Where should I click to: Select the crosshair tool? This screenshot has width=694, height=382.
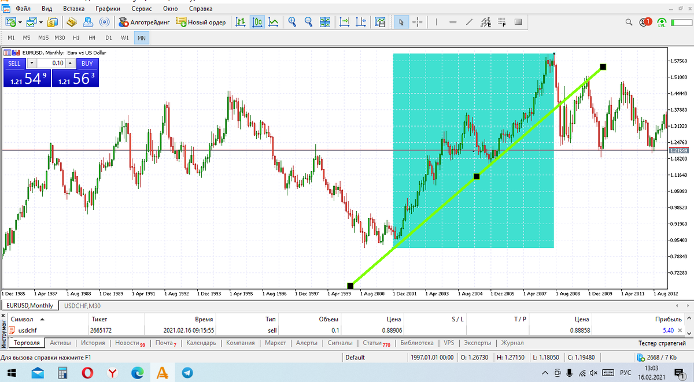click(418, 22)
